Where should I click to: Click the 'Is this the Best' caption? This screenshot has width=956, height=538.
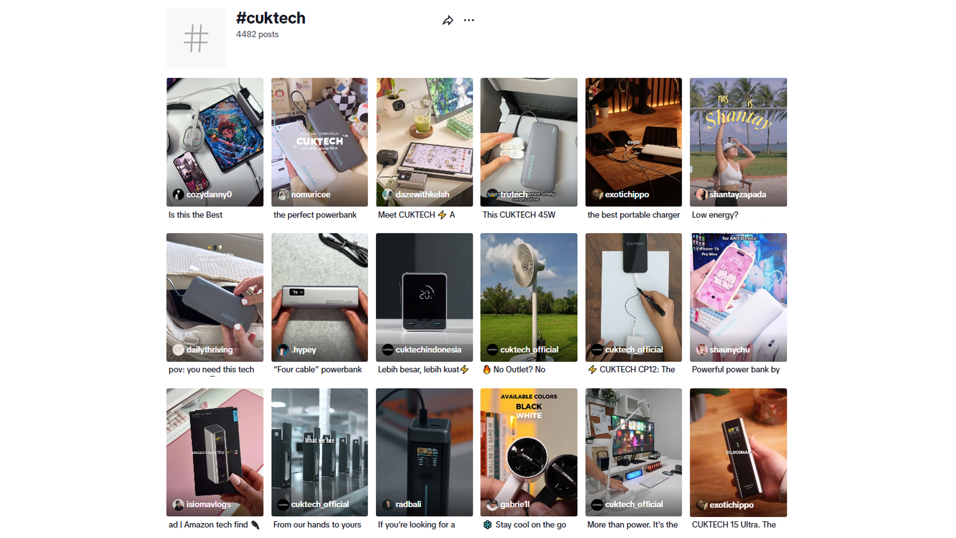tap(196, 215)
